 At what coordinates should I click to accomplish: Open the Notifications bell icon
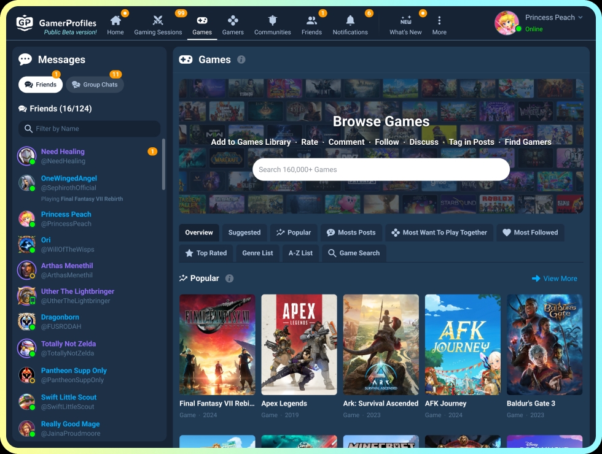click(350, 20)
